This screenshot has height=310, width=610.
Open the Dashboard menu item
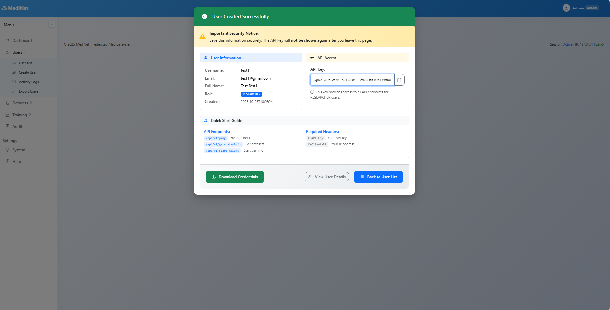(x=22, y=40)
